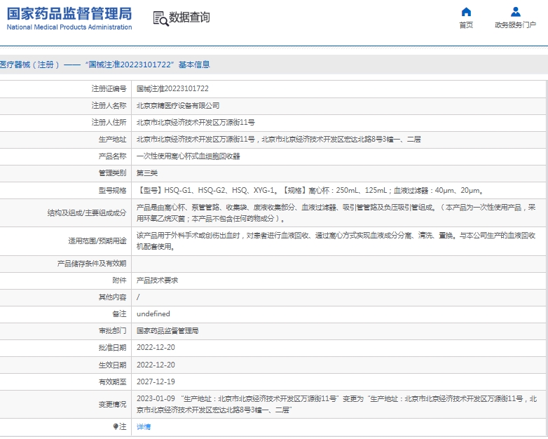Click the 生产地址 row label
This screenshot has height=439, width=548.
click(x=112, y=140)
